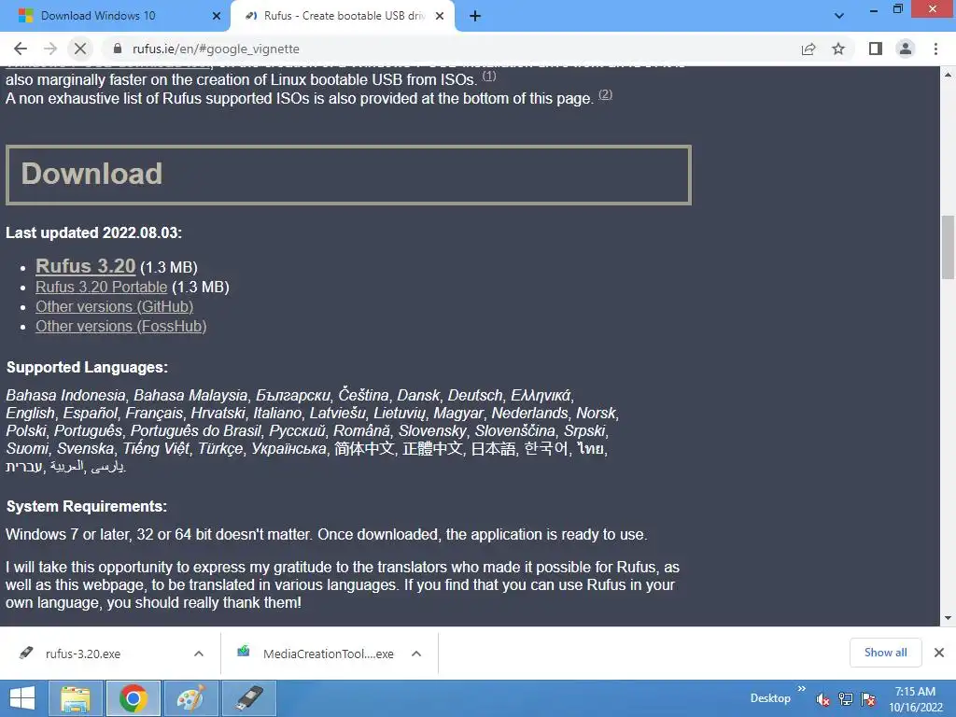956x717 pixels.
Task: Close the Download Windows 10 tab
Action: tap(216, 16)
